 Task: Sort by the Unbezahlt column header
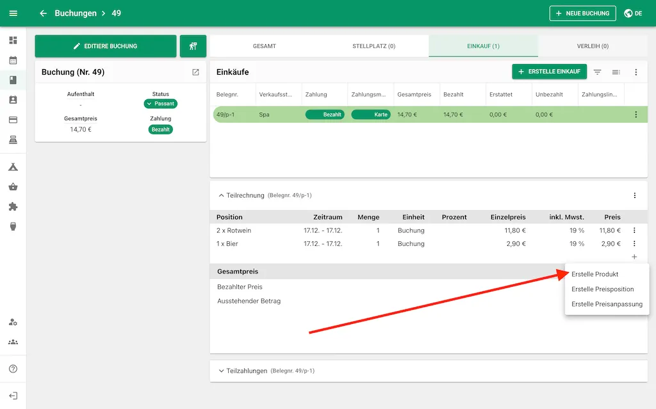(549, 95)
